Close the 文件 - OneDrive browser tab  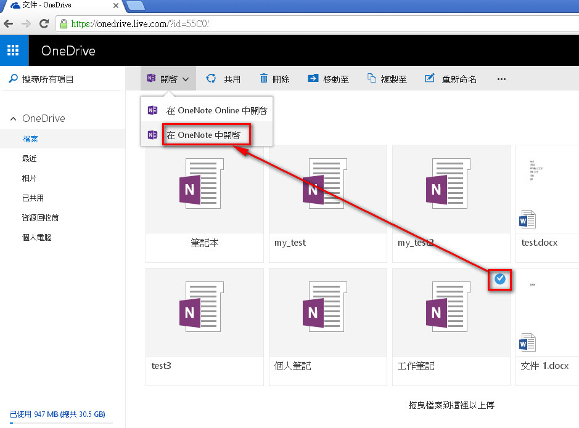point(115,6)
